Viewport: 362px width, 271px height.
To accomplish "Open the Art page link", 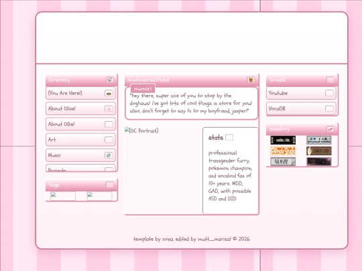I will [x=80, y=140].
